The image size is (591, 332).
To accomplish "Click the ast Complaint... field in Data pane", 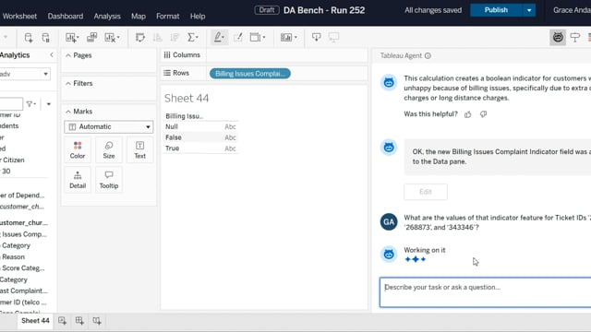I will (24, 291).
